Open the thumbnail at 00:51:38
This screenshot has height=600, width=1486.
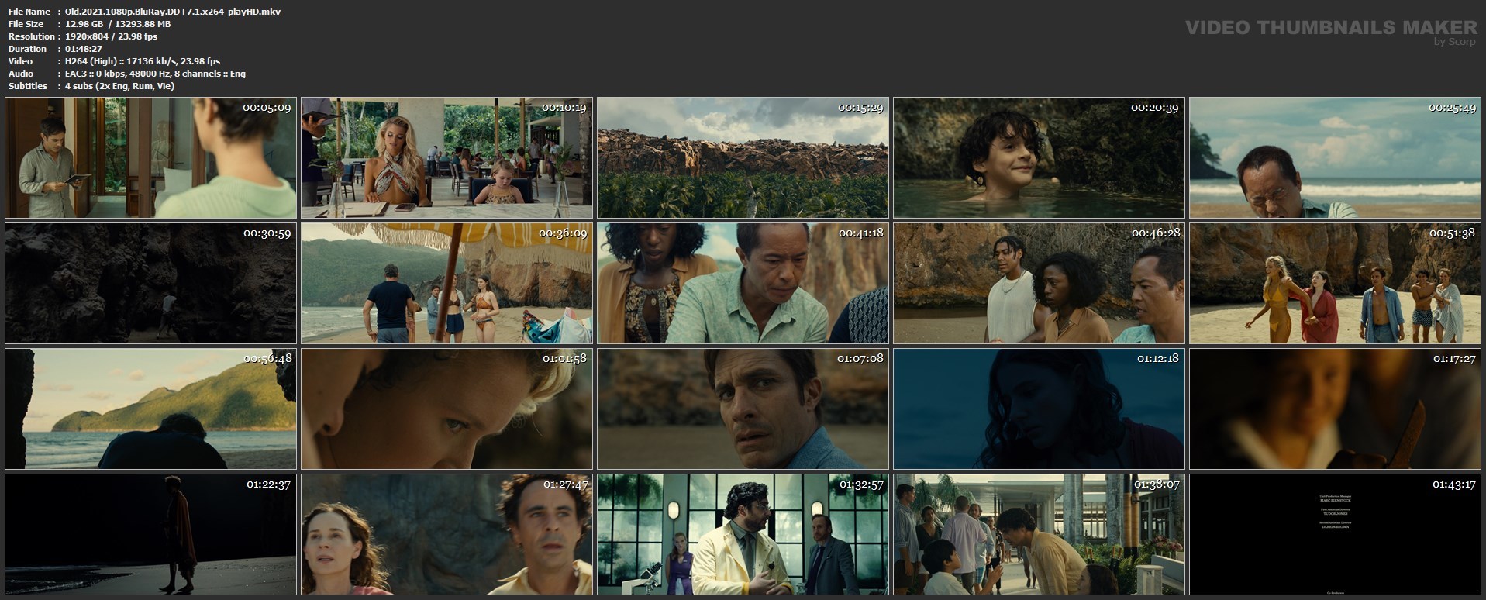pos(1335,283)
